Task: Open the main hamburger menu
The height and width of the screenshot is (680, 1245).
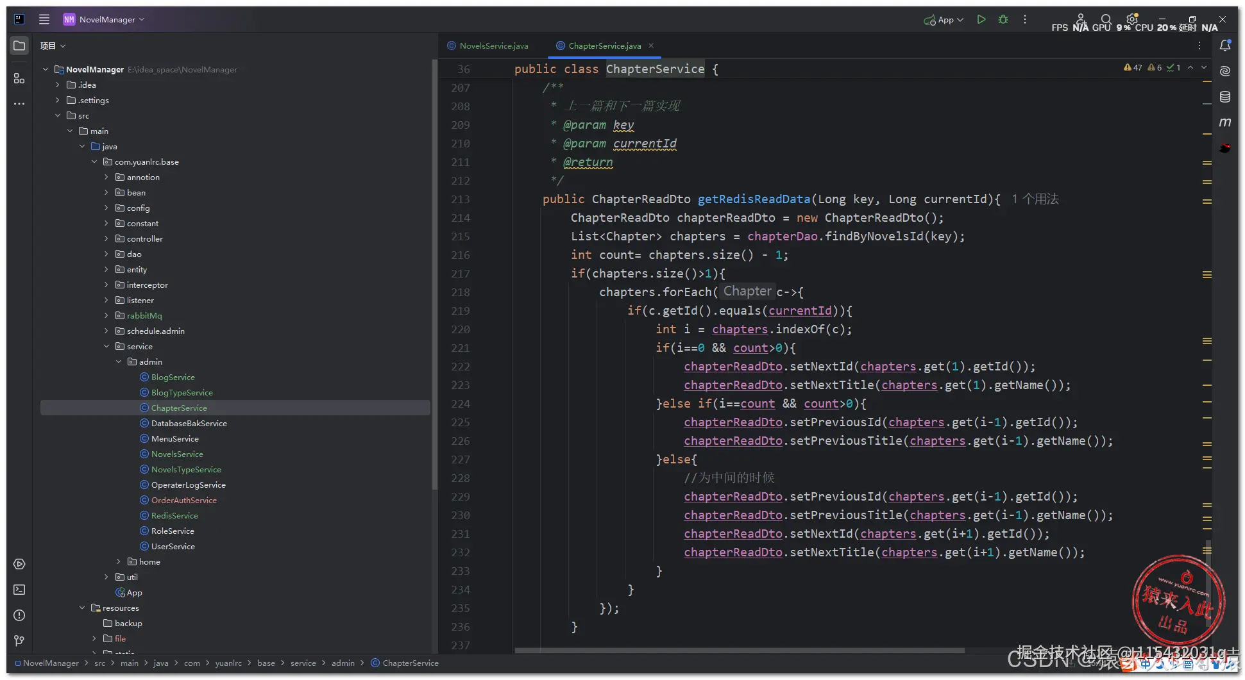Action: click(x=44, y=19)
